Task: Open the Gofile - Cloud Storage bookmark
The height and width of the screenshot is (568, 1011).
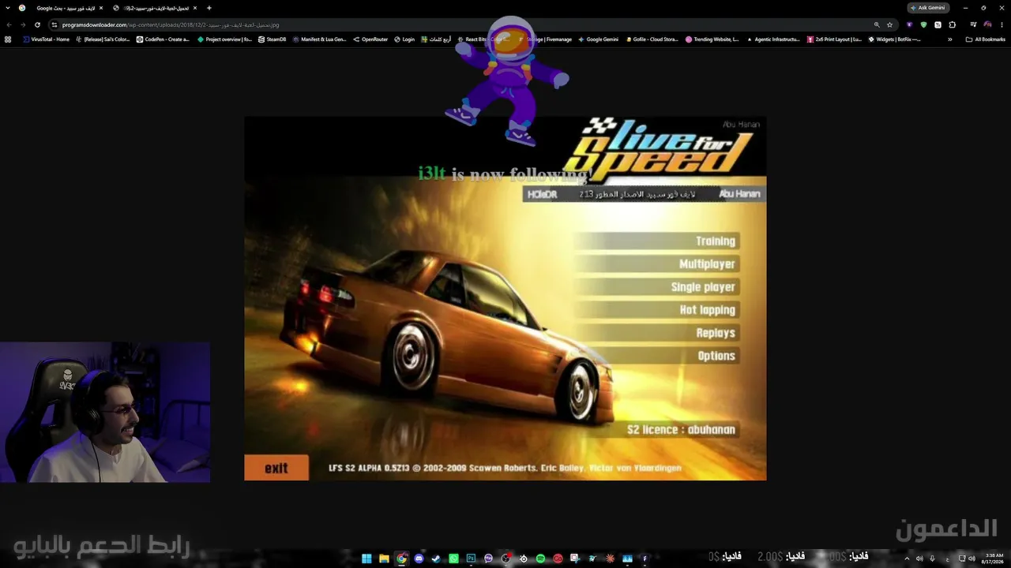Action: (x=652, y=39)
